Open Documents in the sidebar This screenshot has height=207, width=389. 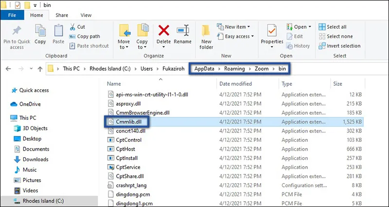pyautogui.click(x=32, y=149)
